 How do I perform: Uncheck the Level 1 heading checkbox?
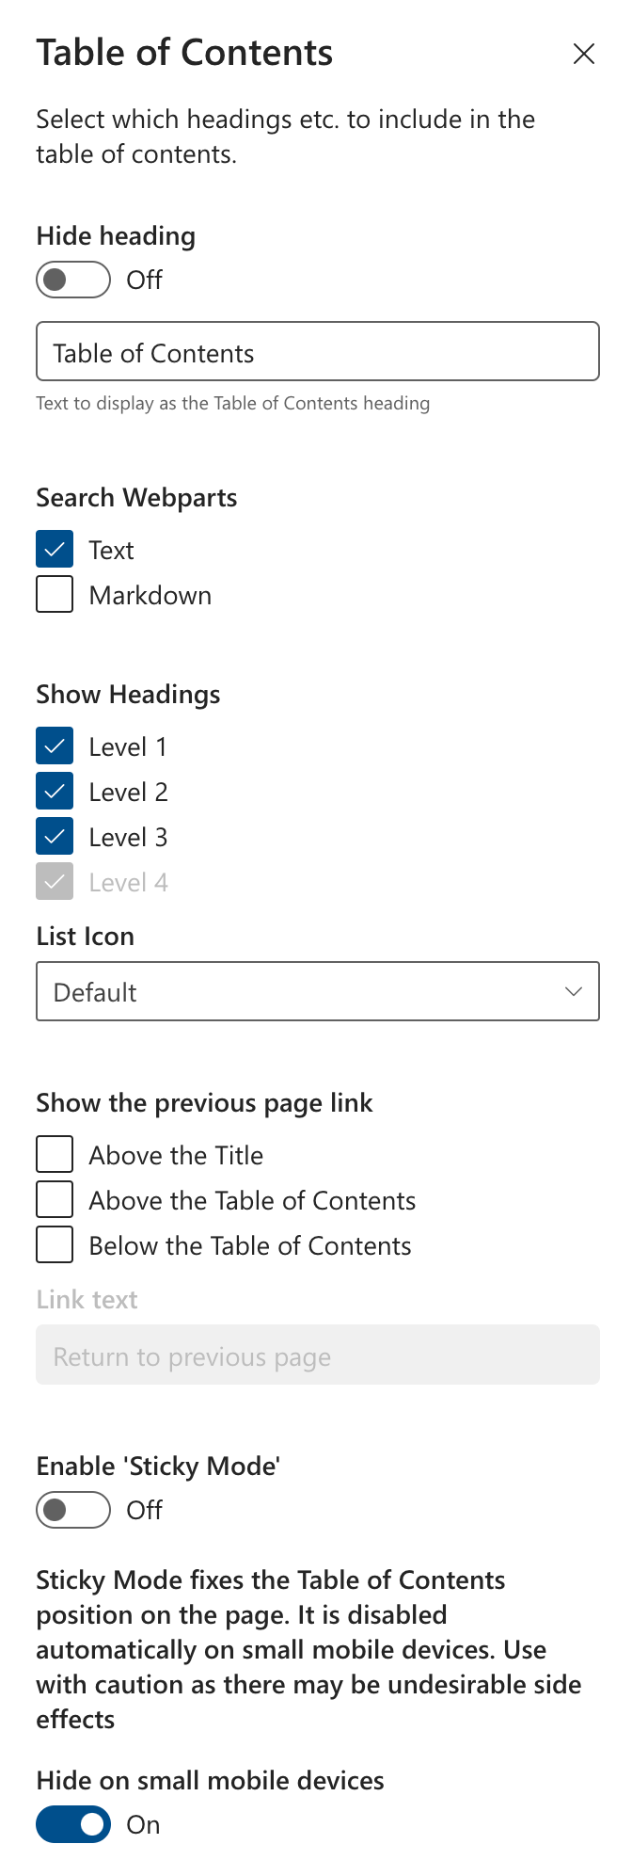(55, 746)
